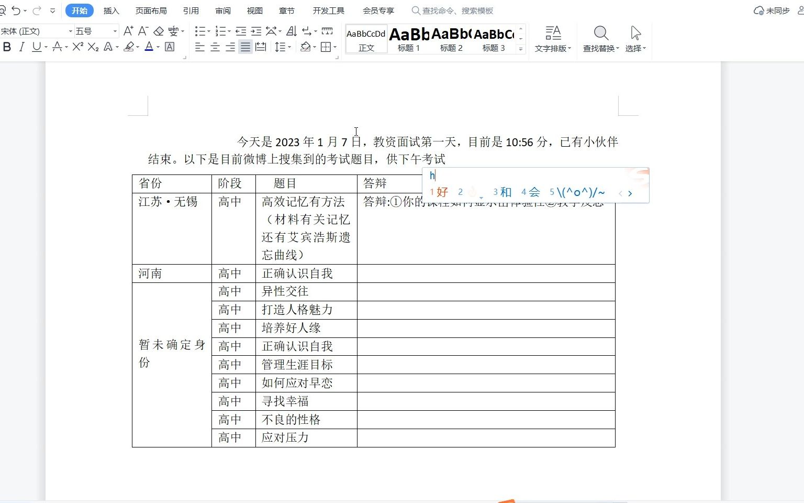
Task: Expand the highlight color dropdown arrow
Action: tap(138, 47)
